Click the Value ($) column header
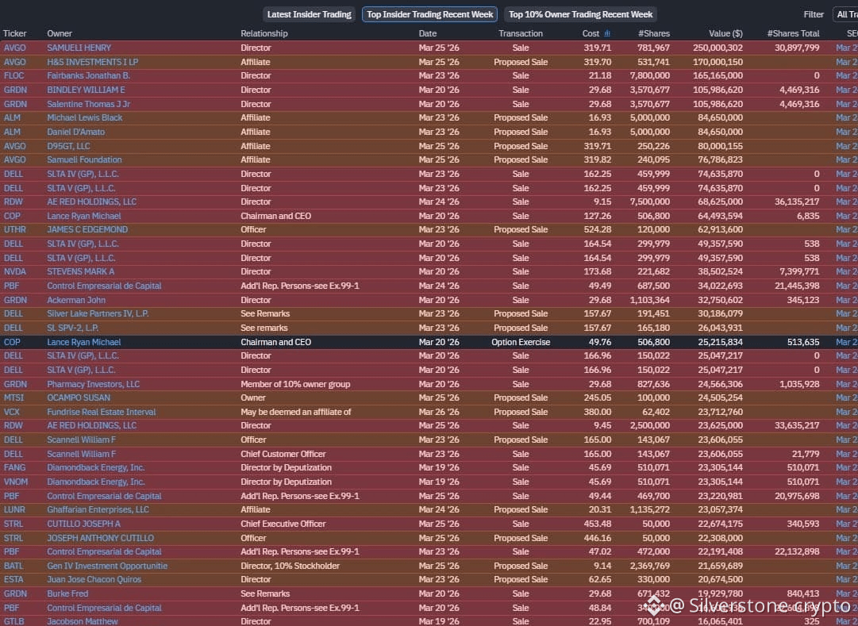The image size is (858, 626). pos(726,33)
